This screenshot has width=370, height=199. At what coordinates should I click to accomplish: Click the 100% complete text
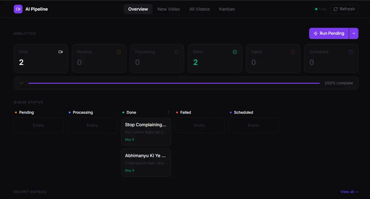[338, 83]
